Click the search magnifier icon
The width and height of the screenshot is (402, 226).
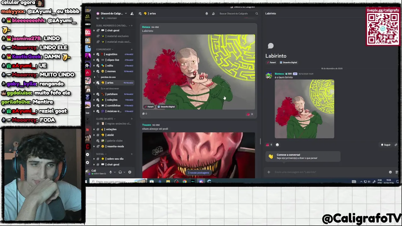tap(257, 13)
